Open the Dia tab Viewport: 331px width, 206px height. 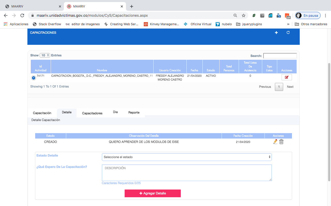[x=115, y=112]
